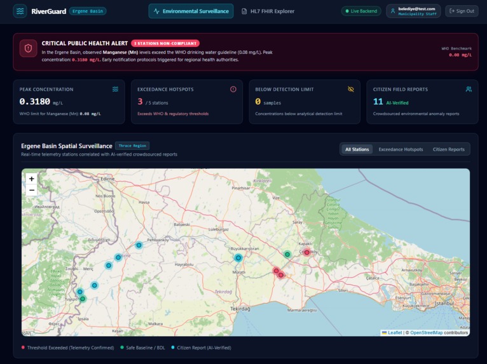The width and height of the screenshot is (487, 364).
Task: Click the Edirne city label on the map
Action: (x=107, y=179)
